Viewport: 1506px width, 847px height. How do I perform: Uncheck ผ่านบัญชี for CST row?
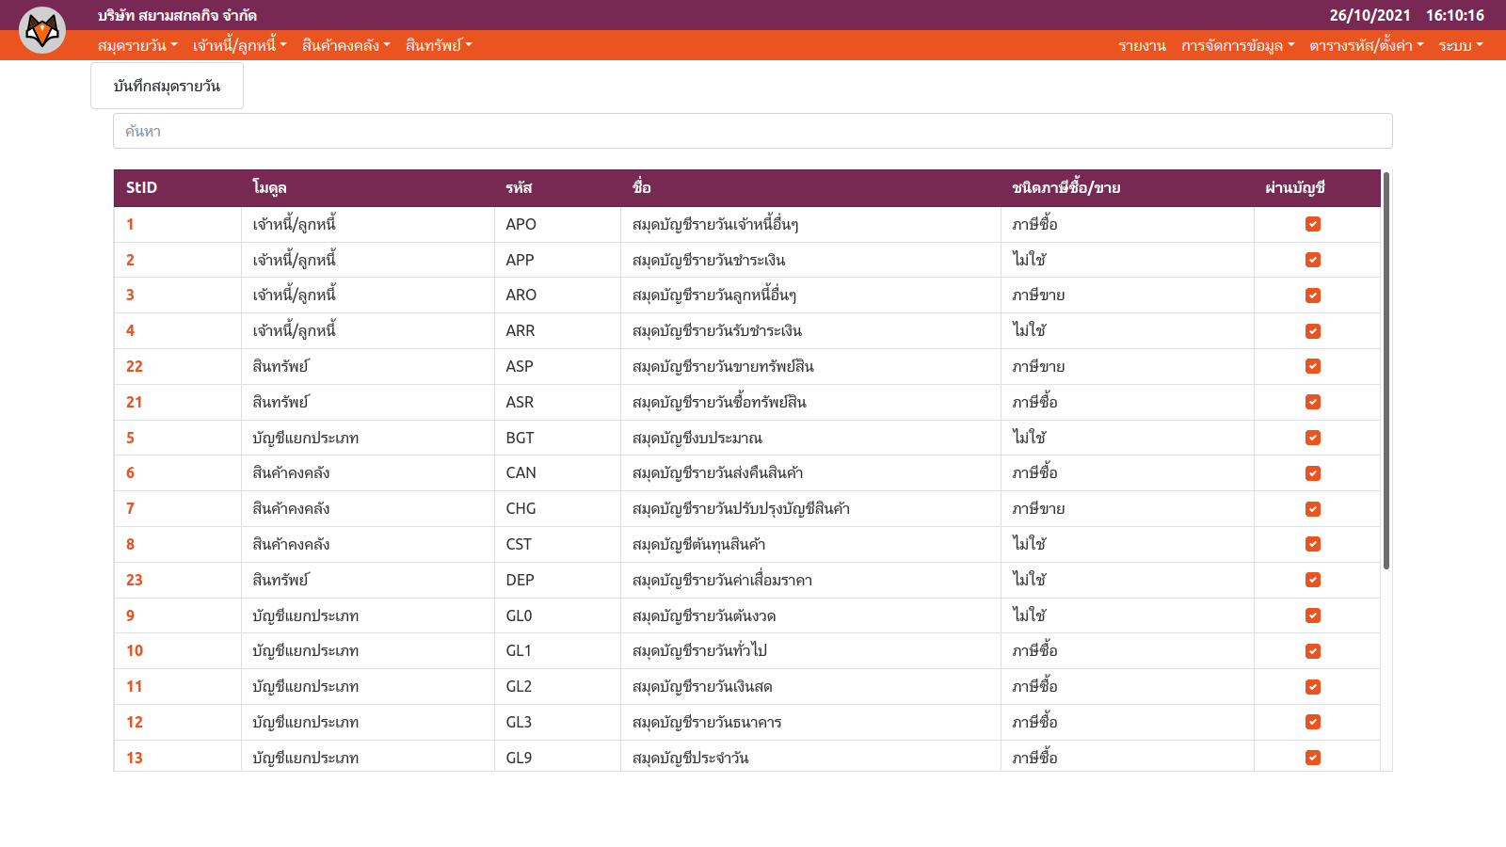point(1313,544)
